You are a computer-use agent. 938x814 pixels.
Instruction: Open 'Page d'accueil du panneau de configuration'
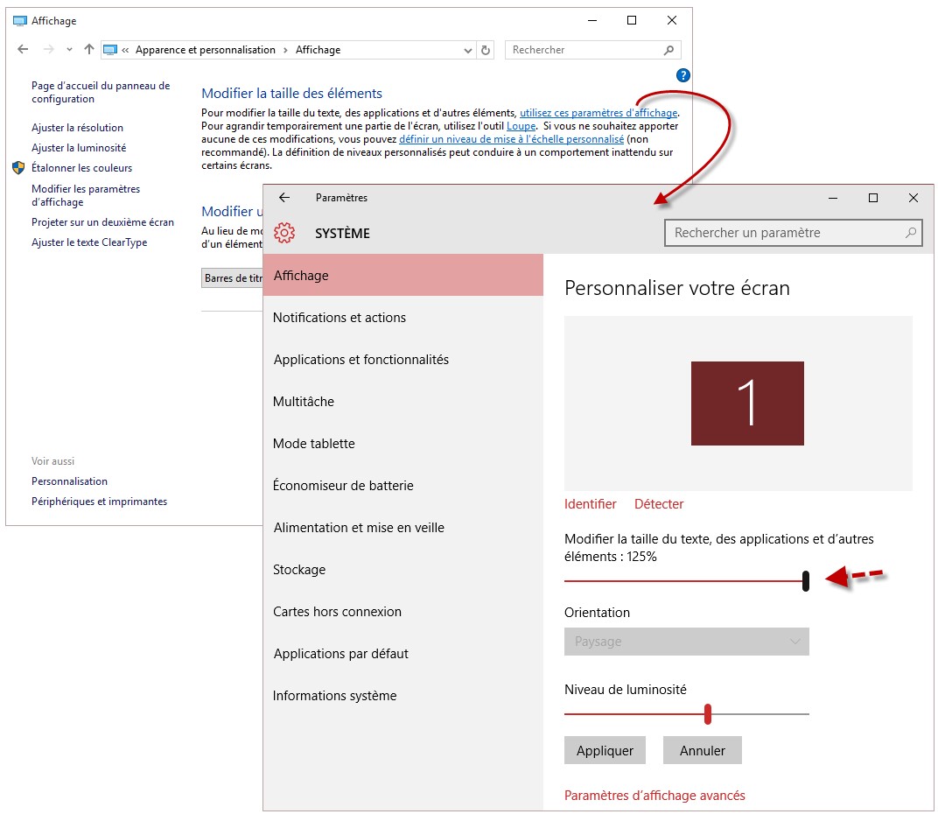pyautogui.click(x=101, y=92)
